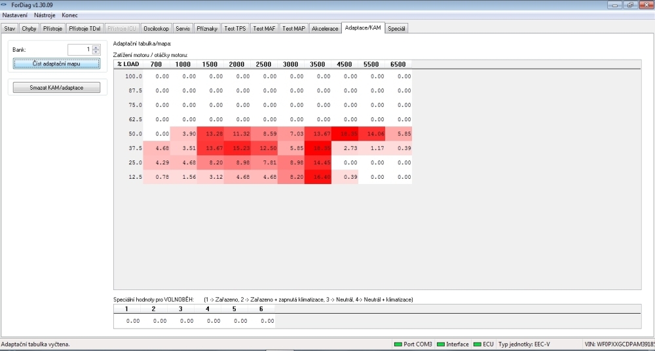655x351 pixels.
Task: Open the Nástroje menu
Action: point(45,14)
